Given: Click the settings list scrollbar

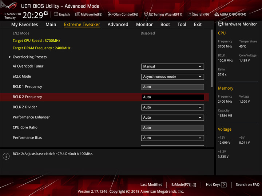Looking at the screenshot, I should click(x=212, y=58).
